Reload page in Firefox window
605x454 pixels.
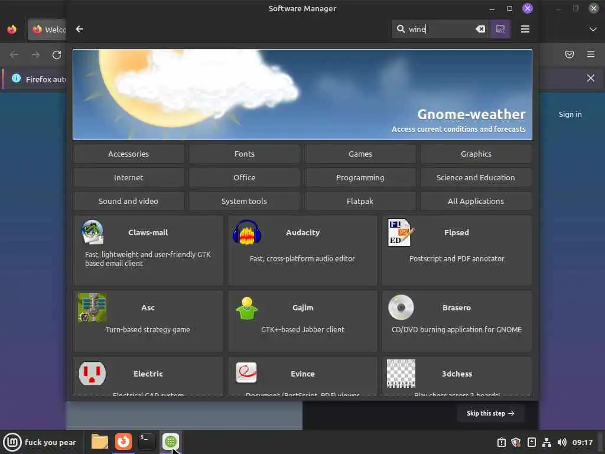click(57, 55)
